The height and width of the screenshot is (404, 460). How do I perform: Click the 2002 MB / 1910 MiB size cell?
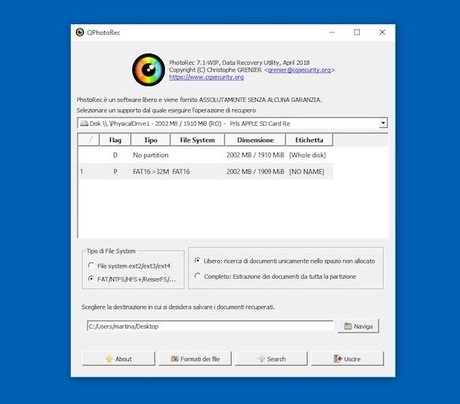coord(255,155)
